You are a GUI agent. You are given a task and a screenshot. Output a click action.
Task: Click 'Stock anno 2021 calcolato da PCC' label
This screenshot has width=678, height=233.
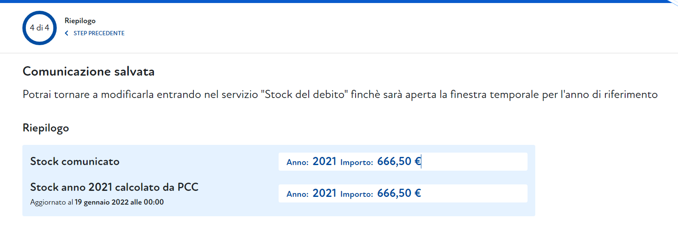114,187
